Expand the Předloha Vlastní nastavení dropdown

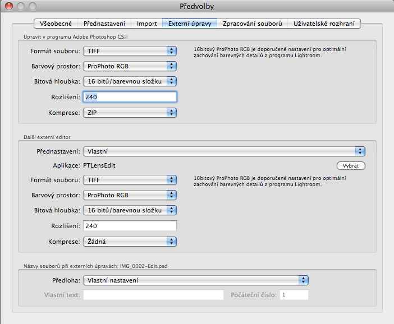point(196,280)
